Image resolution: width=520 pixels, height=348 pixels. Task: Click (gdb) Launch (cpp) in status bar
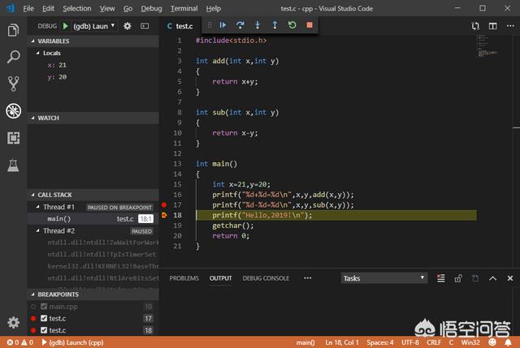click(72, 342)
